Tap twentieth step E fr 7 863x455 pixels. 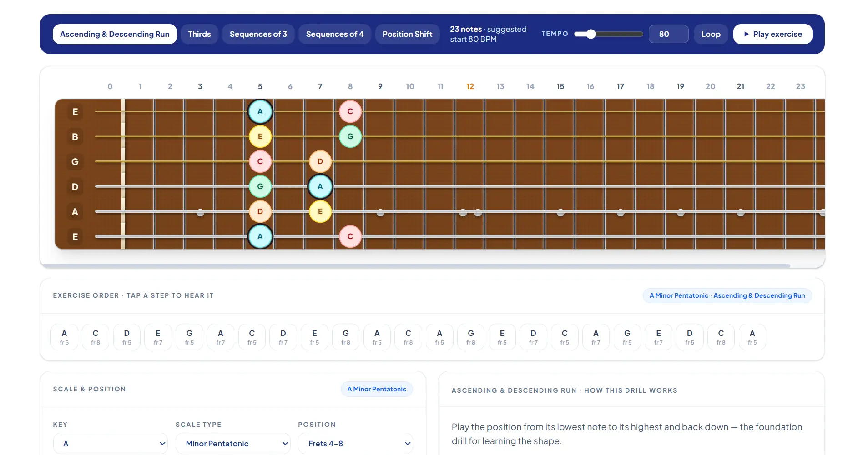tap(658, 337)
